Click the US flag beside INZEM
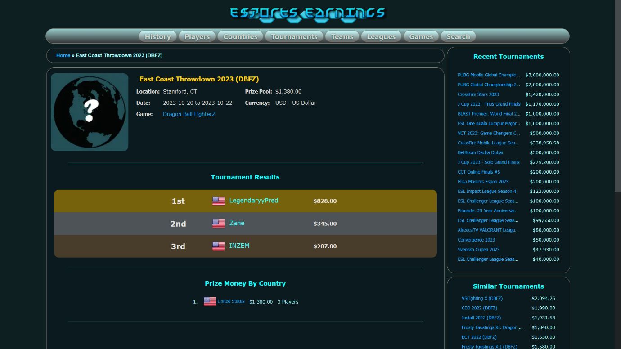Screen dimensions: 621x349 click(x=219, y=246)
